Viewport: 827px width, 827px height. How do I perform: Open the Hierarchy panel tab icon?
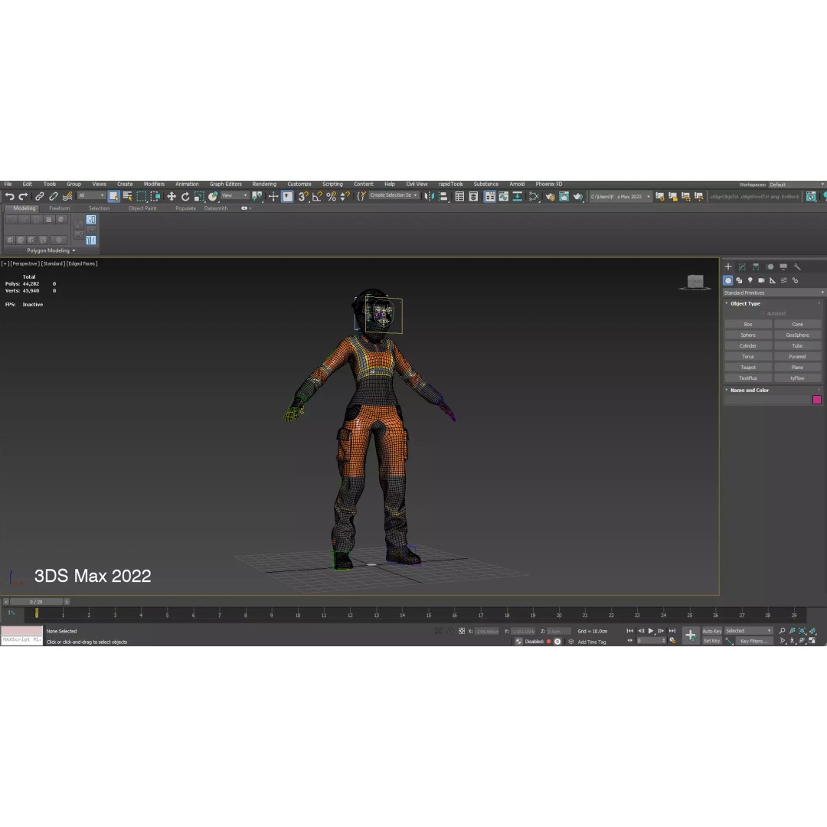pyautogui.click(x=756, y=267)
